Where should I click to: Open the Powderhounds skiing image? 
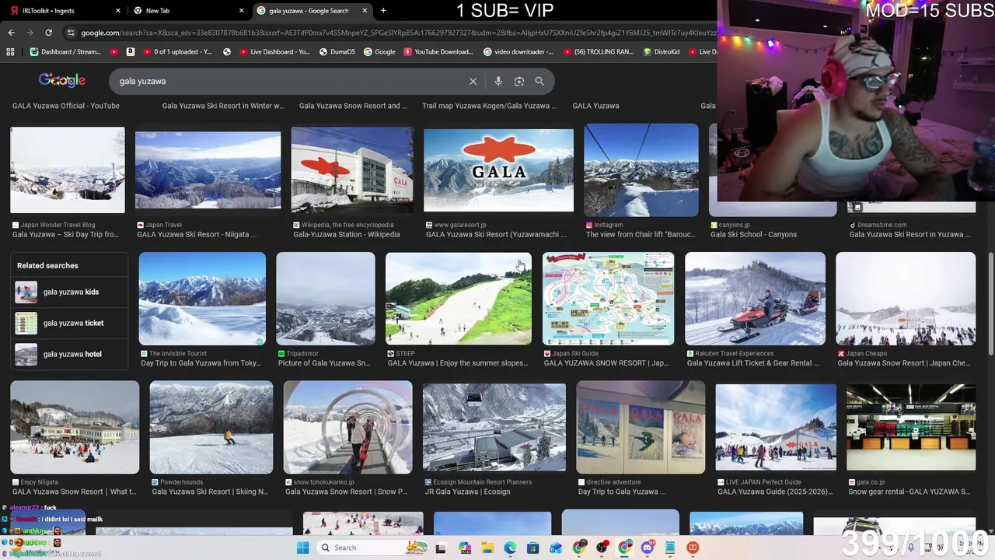[x=211, y=427]
